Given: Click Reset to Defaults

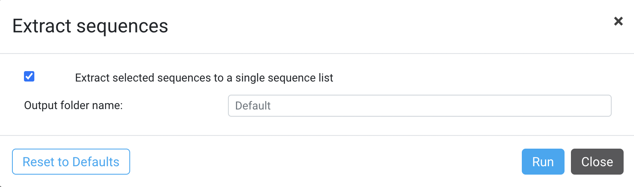Looking at the screenshot, I should (71, 161).
